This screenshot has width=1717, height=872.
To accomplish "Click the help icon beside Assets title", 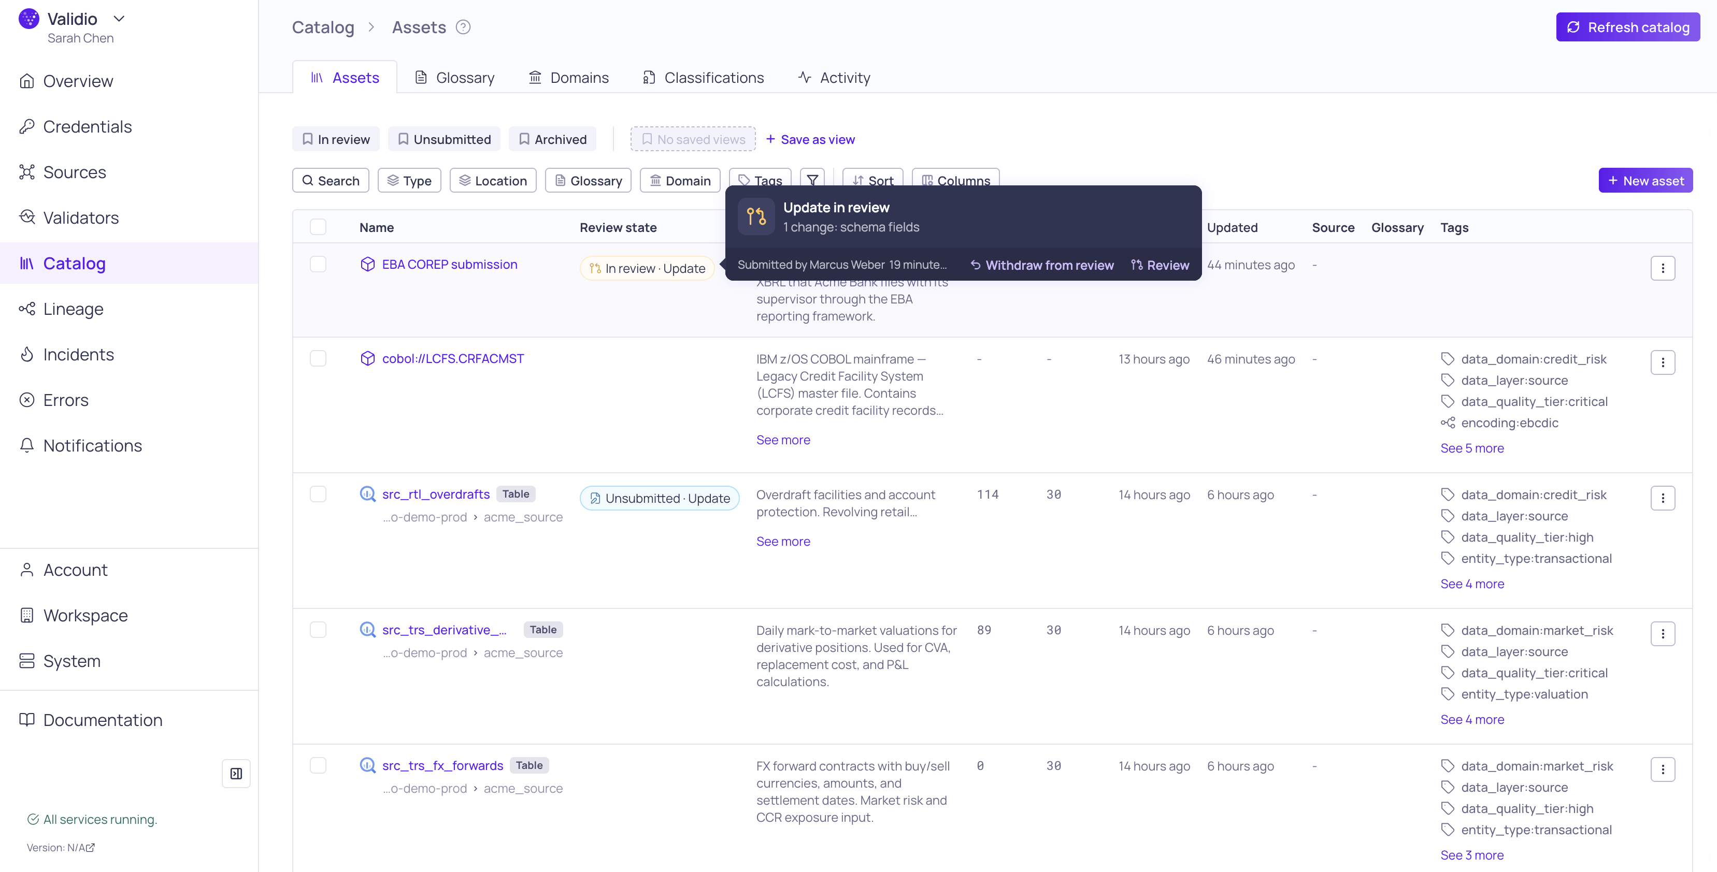I will (463, 27).
